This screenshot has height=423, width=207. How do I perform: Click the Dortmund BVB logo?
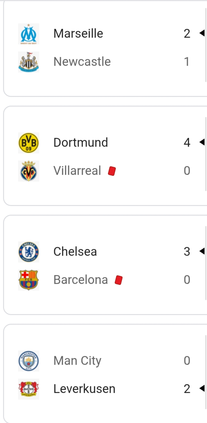(x=28, y=143)
